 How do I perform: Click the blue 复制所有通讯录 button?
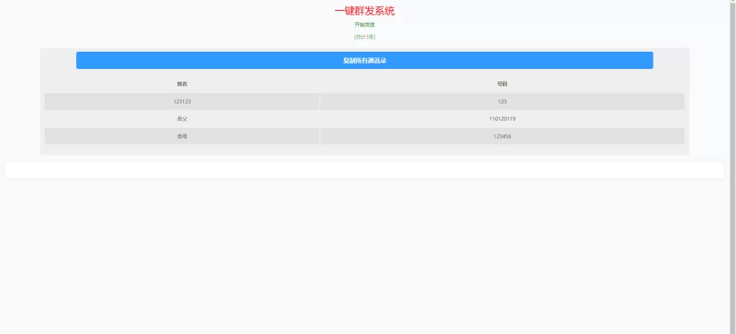tap(364, 60)
